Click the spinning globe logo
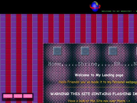This screenshot has height=103, width=137. pos(95,6)
